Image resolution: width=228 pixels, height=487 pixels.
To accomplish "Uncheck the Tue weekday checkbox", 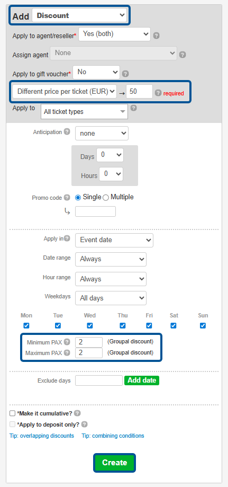I will 58,325.
